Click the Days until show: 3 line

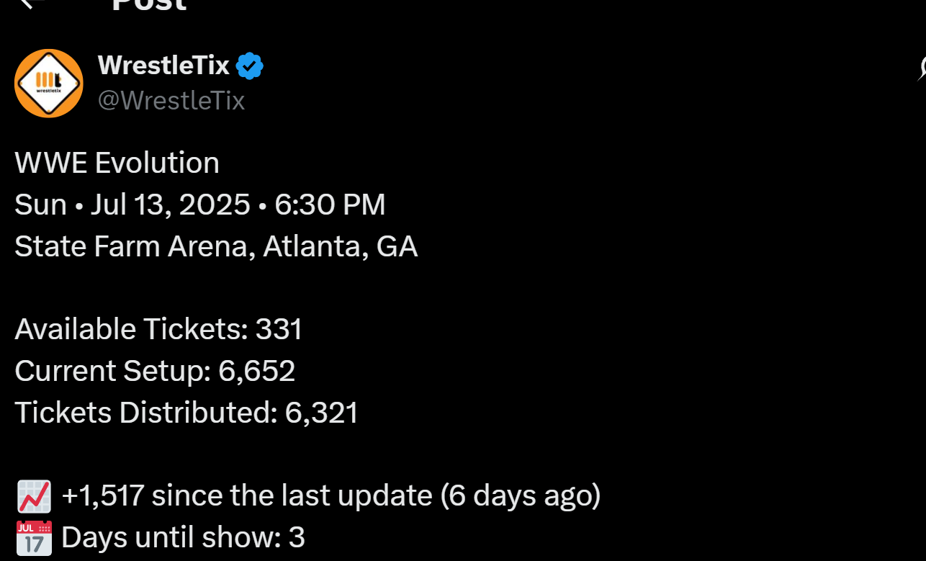pos(183,537)
